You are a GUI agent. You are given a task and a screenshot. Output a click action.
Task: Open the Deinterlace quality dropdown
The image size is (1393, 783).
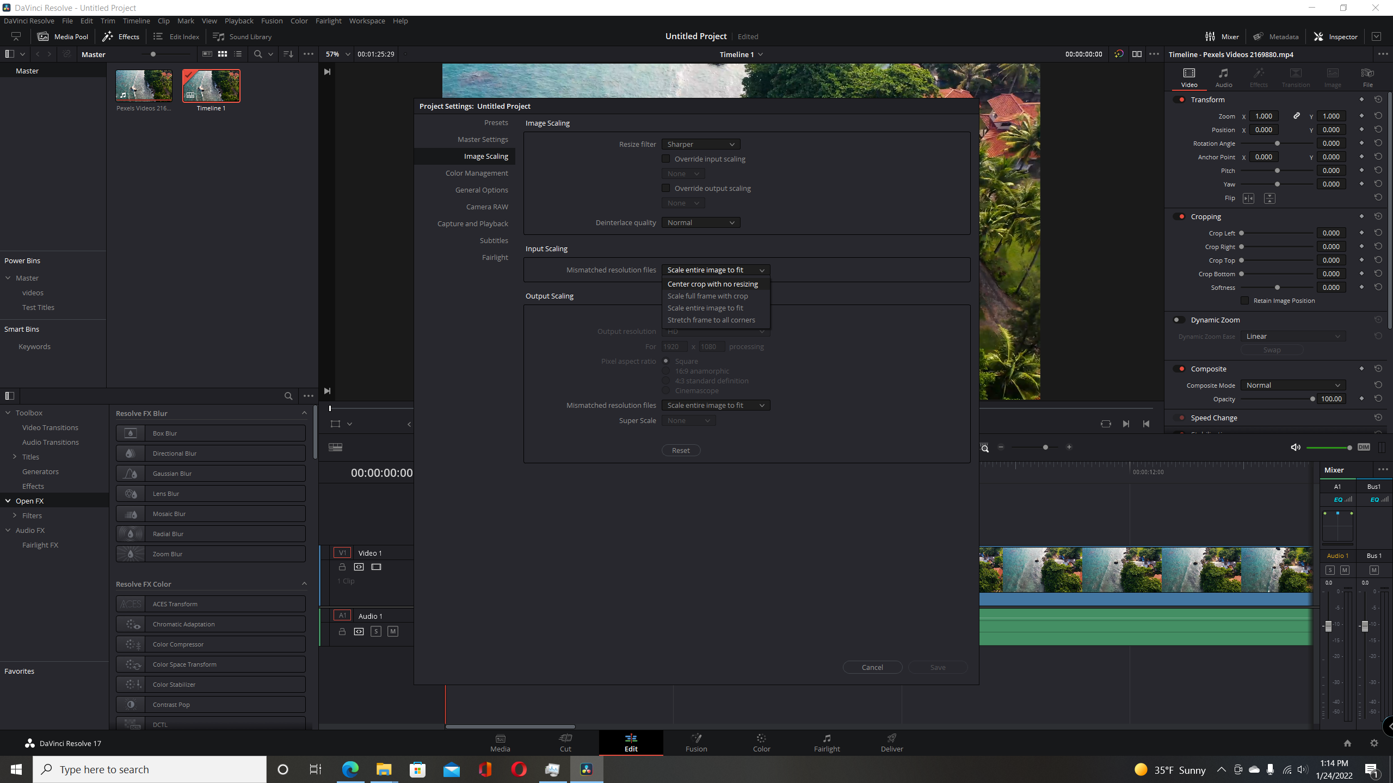point(701,222)
